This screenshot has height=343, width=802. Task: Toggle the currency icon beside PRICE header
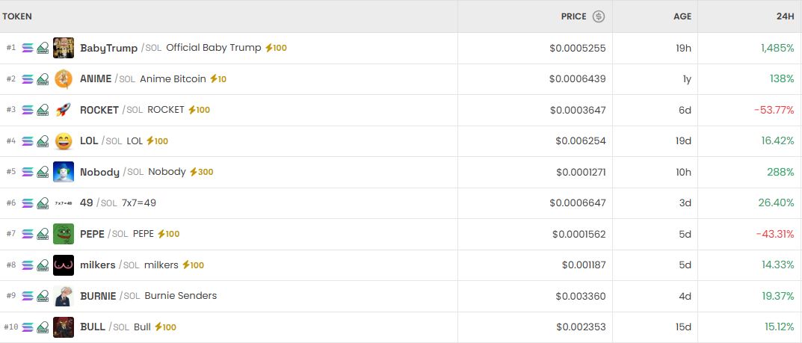point(598,16)
